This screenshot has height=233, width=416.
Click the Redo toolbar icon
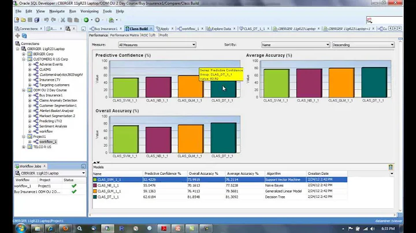[53, 20]
